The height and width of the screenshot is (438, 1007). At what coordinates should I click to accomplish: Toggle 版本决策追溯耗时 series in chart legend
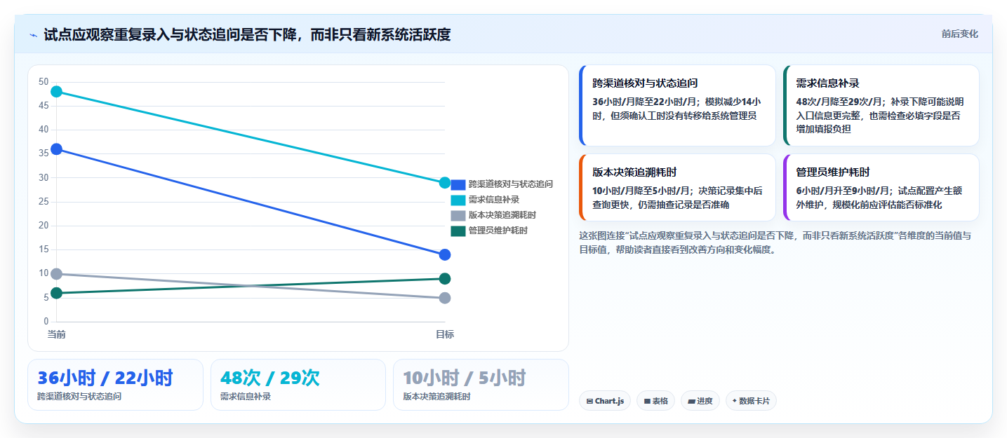(x=493, y=215)
